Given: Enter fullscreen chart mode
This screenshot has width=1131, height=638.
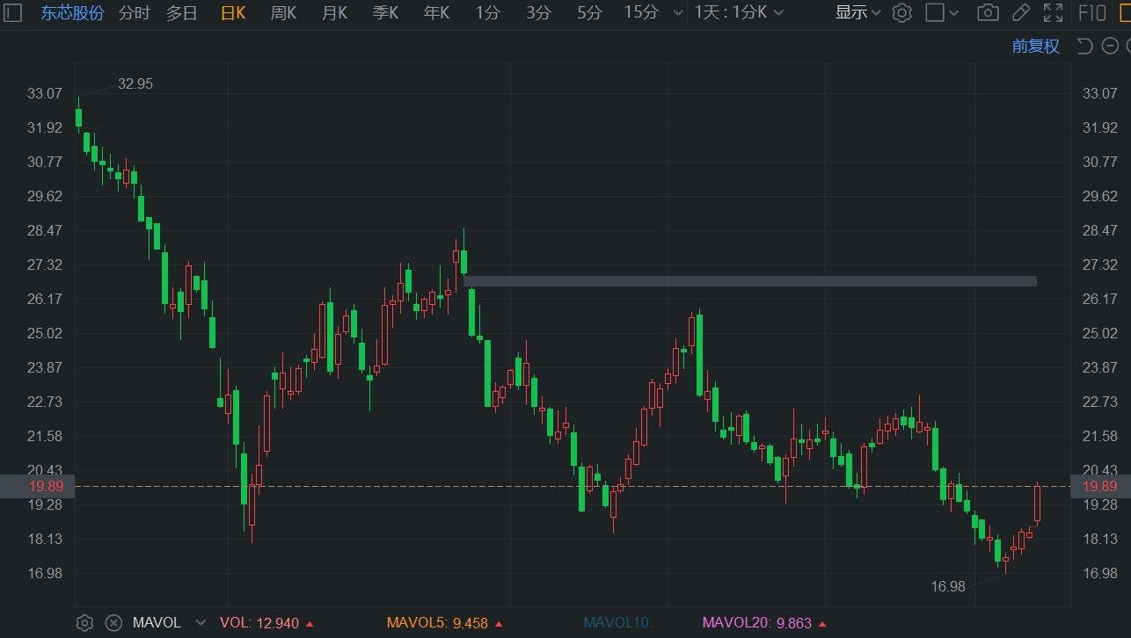Looking at the screenshot, I should coord(1053,12).
